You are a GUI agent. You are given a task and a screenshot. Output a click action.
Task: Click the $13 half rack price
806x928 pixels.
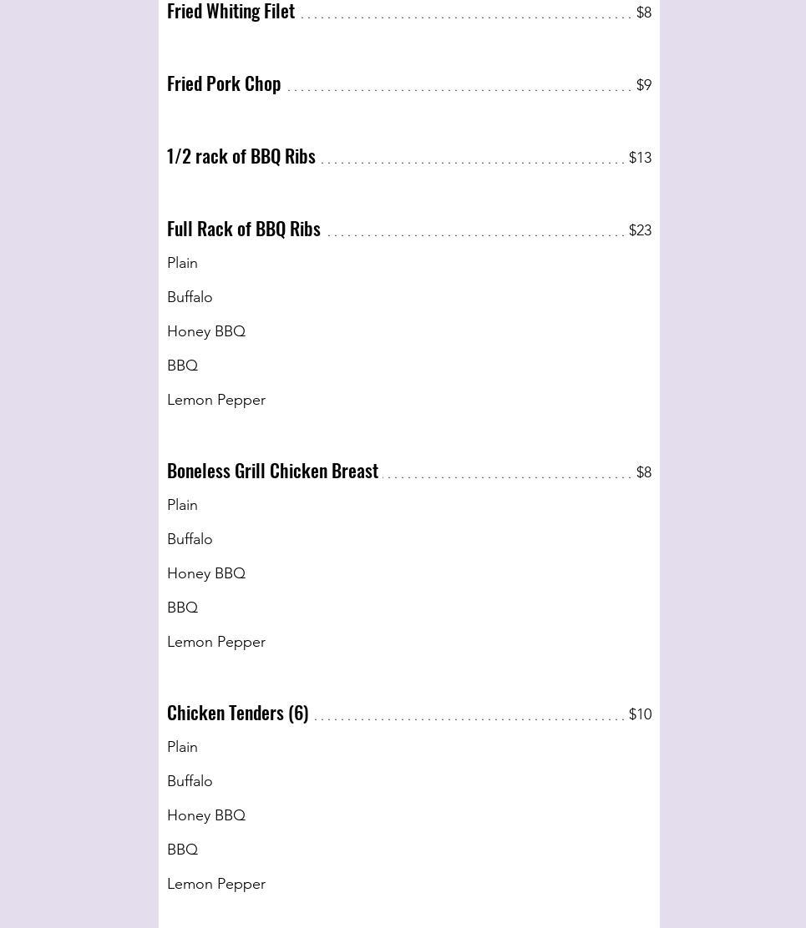640,159
